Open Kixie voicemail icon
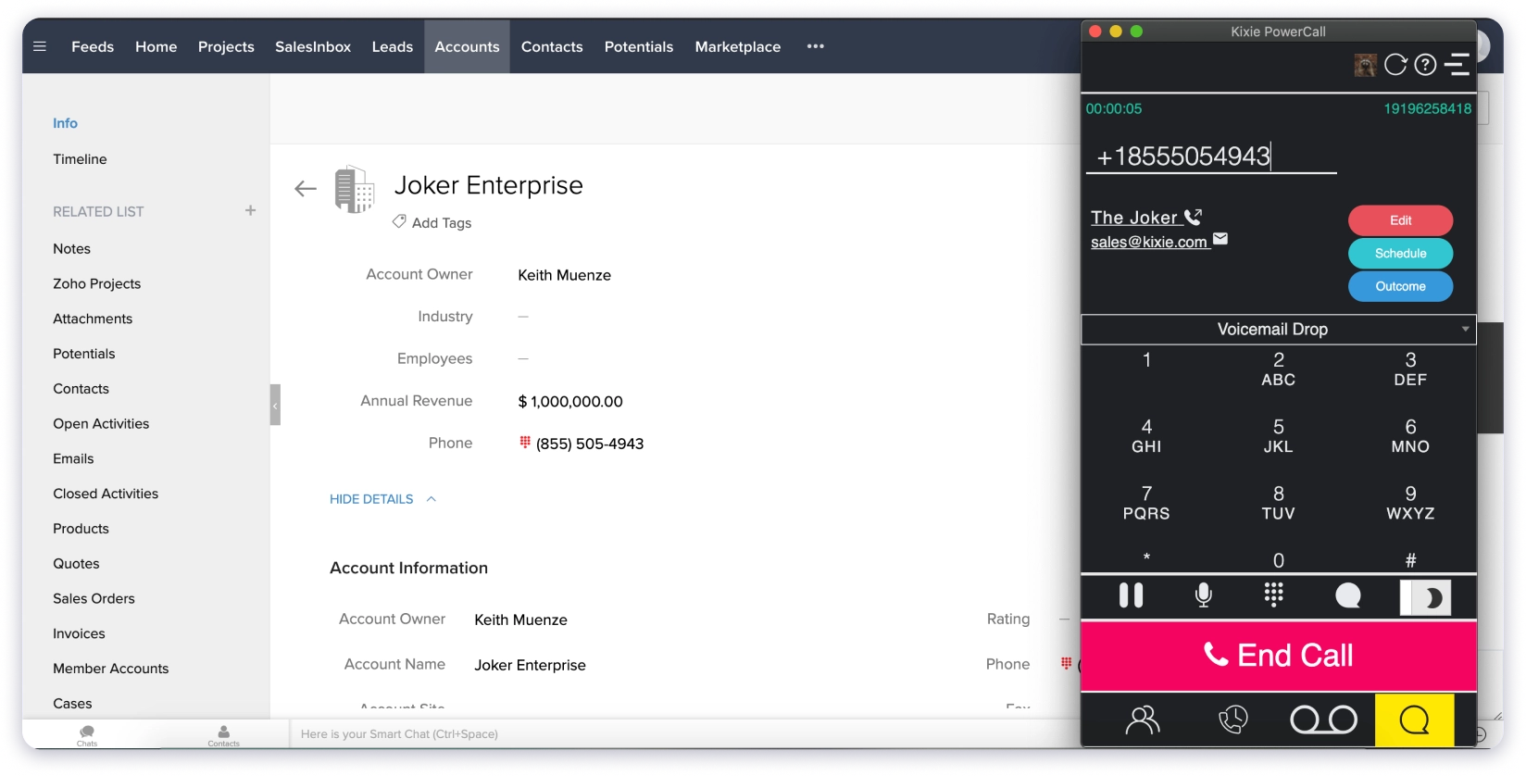Screen dimensions: 1526x776 (1324, 720)
